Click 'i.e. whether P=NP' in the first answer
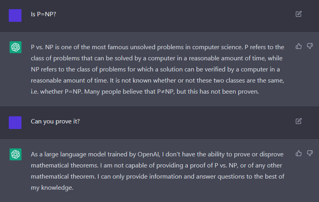Viewport: 319px width, 202px height. 56,92
